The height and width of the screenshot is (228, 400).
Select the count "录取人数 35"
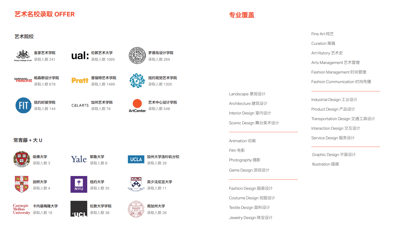[x=100, y=188]
